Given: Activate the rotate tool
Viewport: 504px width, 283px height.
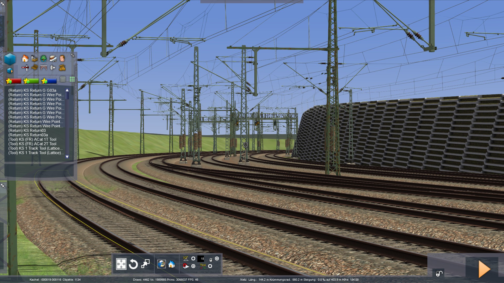Looking at the screenshot, I should pos(133,264).
